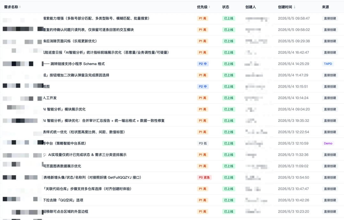
Task: Select timestamp 2026/6/4 11:47:29
Action: pos(293,75)
